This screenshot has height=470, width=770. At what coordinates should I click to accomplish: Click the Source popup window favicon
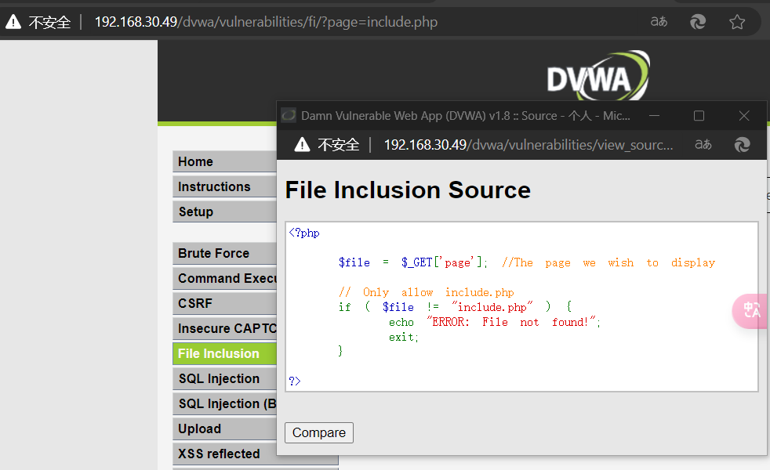coord(289,115)
